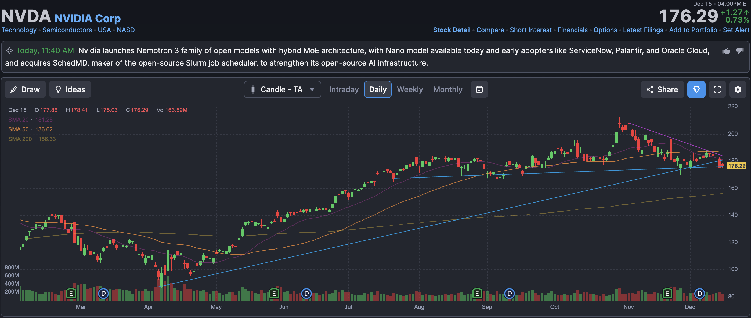Click the Semiconductors industry link
The image size is (751, 318).
coord(67,30)
